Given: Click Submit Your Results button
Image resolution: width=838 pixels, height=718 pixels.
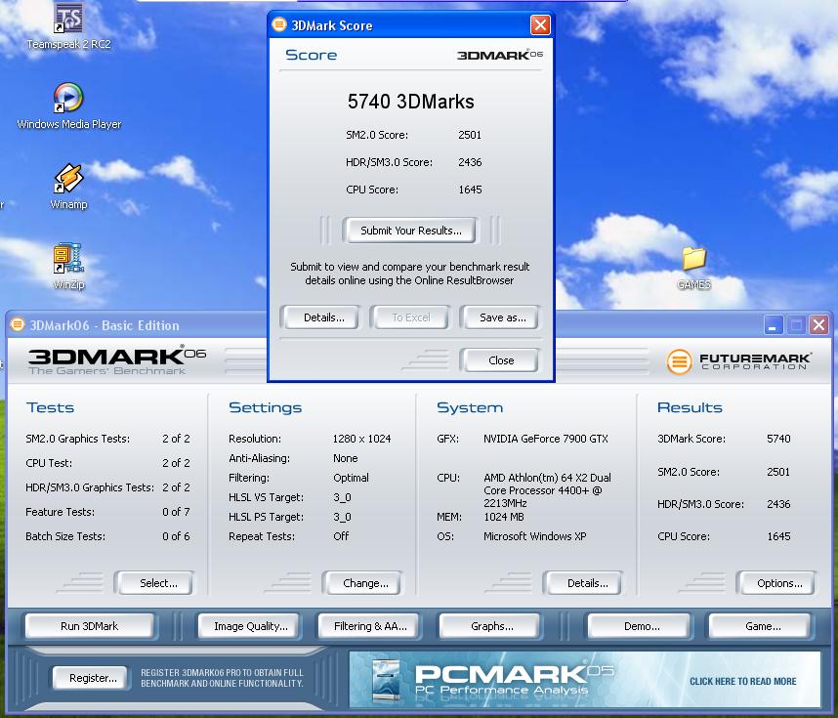Looking at the screenshot, I should [x=410, y=231].
